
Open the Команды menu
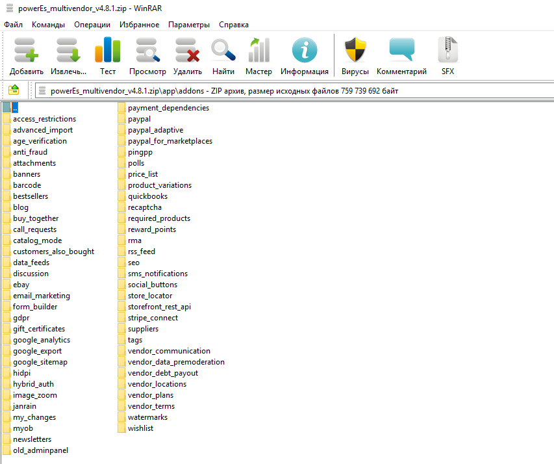point(49,25)
